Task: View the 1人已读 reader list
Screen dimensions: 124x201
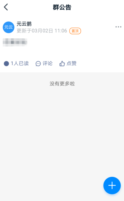Action: tap(20, 64)
